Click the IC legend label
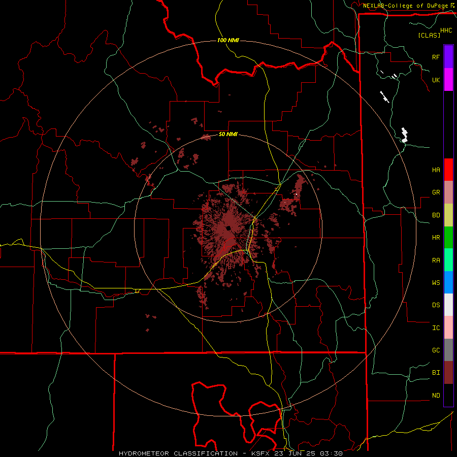The height and width of the screenshot is (457, 457). 436,328
